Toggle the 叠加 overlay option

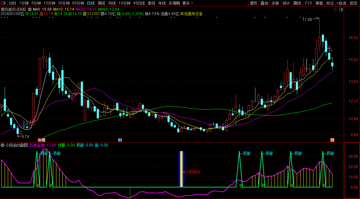pos(265,3)
